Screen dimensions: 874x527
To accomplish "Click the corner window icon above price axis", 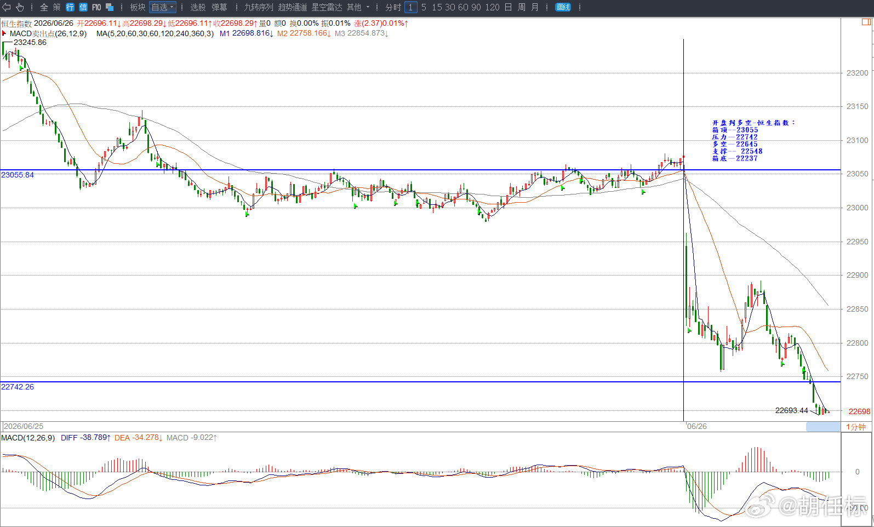I will tap(866, 22).
